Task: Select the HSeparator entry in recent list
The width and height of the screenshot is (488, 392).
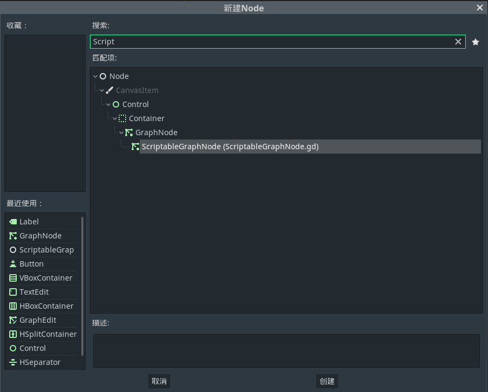Action: click(x=38, y=362)
